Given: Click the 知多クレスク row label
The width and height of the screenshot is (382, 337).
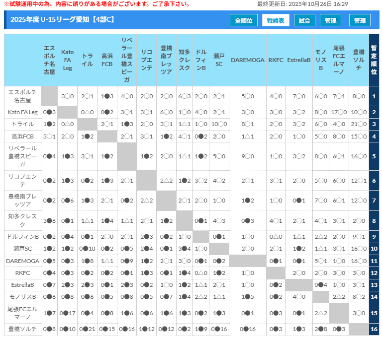Looking at the screenshot, I should coord(22,220).
